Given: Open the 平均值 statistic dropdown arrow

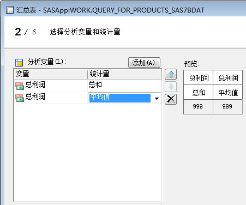Looking at the screenshot, I should pyautogui.click(x=157, y=98).
